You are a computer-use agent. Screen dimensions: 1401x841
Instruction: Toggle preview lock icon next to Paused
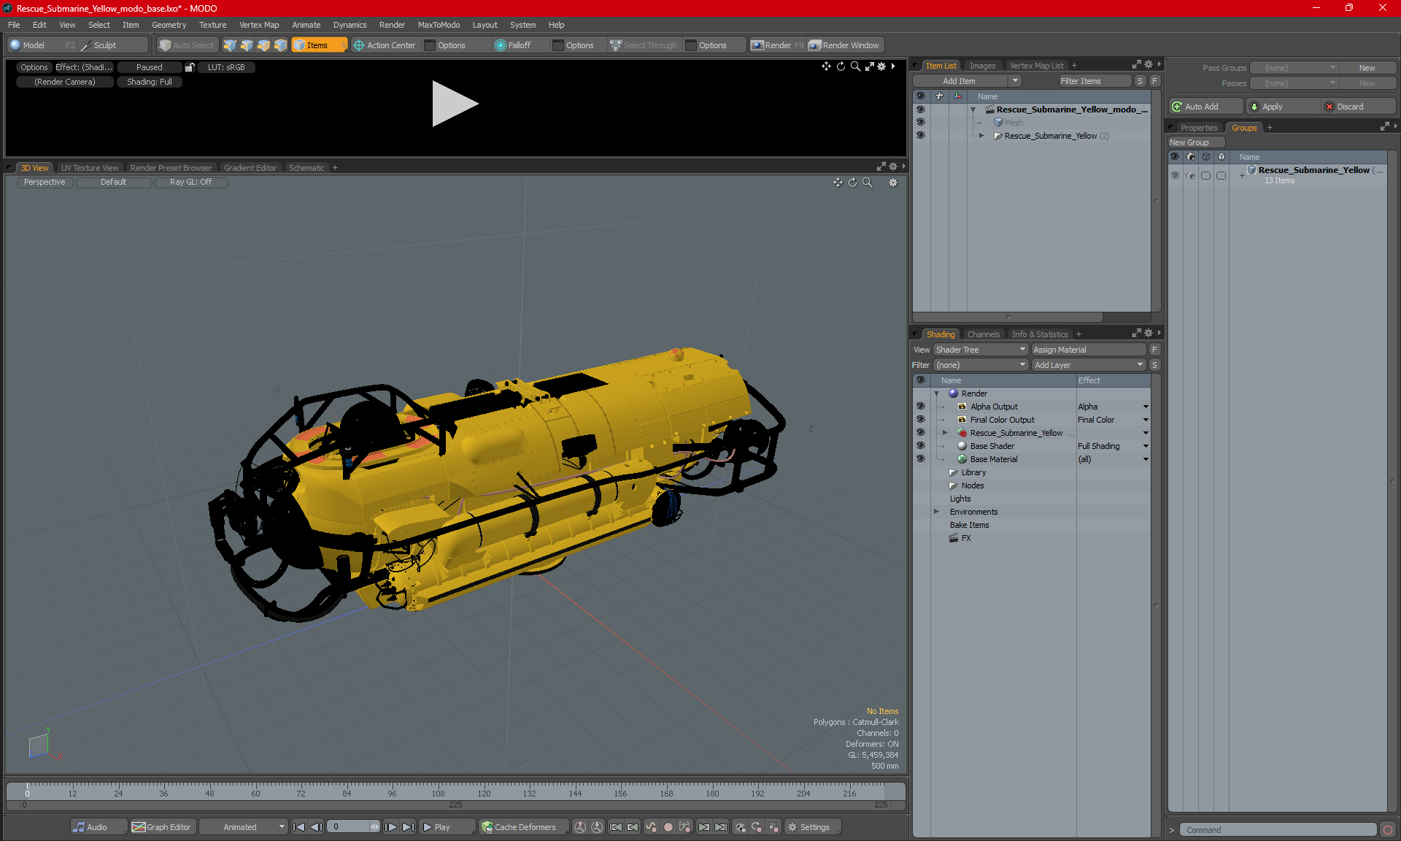(x=190, y=67)
